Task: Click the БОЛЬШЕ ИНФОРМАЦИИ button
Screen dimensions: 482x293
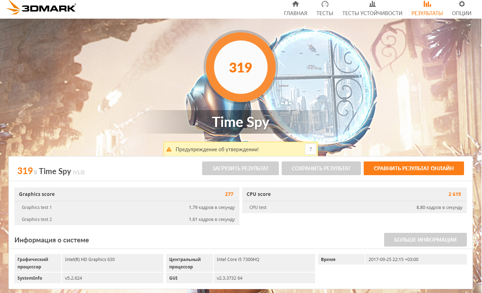Action: pyautogui.click(x=425, y=240)
